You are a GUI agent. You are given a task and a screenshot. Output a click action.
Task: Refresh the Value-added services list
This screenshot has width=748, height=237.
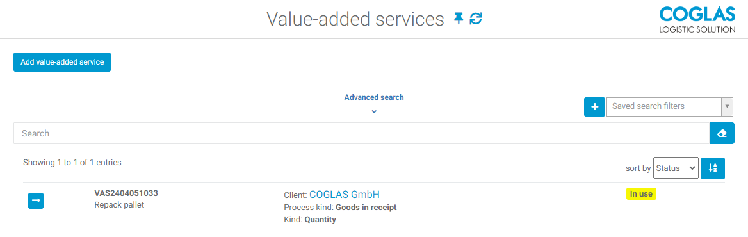click(x=476, y=19)
